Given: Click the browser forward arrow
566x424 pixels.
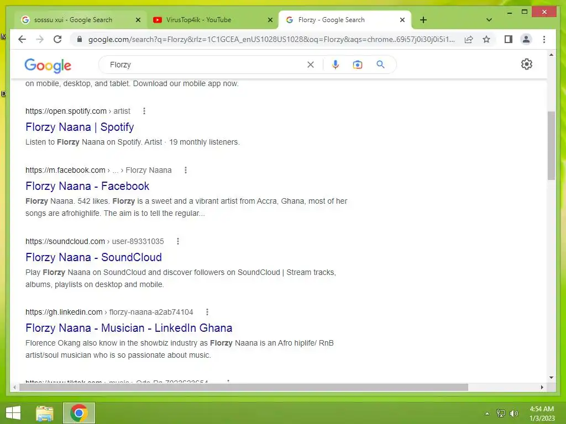Looking at the screenshot, I should (40, 39).
